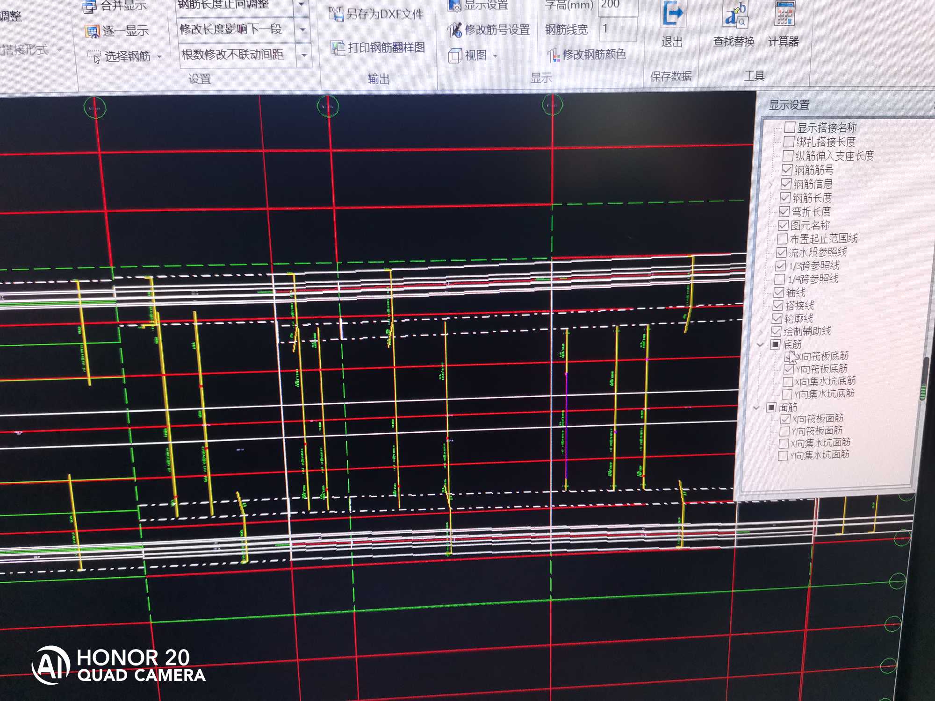
Task: Uncheck 轴线 checkbox
Action: point(778,293)
